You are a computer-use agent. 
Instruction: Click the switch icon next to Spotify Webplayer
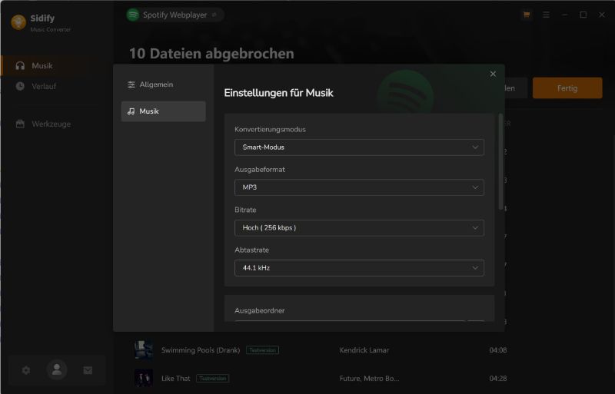click(x=214, y=15)
